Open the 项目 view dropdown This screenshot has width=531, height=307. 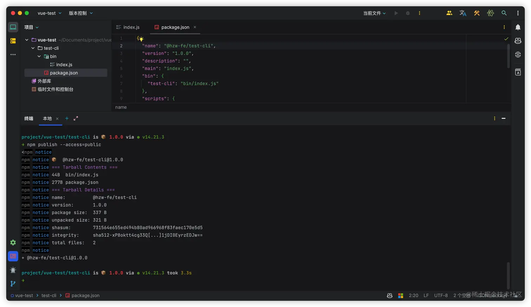(x=31, y=27)
